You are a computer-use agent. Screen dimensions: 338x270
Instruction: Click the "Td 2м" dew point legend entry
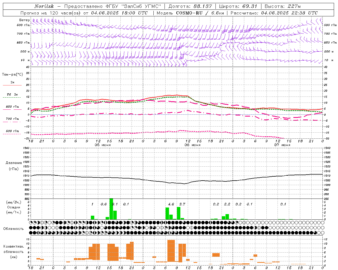click(x=12, y=94)
